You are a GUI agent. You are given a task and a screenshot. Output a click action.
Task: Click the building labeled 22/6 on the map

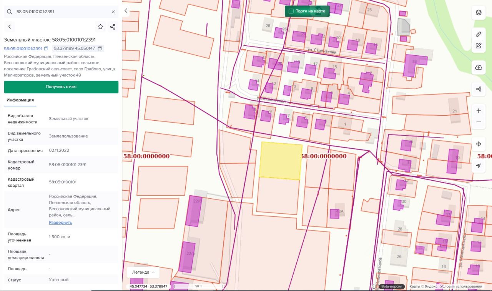[194, 211]
